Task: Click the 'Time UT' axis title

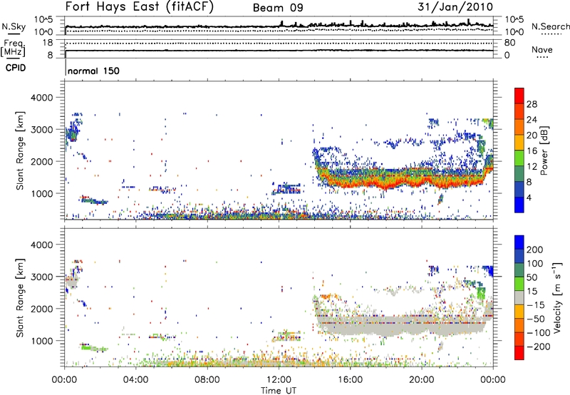Action: click(x=279, y=391)
